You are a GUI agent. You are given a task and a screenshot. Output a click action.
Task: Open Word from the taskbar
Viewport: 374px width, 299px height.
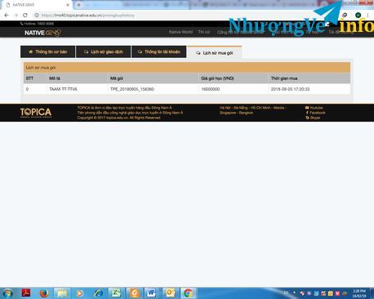[152, 293]
